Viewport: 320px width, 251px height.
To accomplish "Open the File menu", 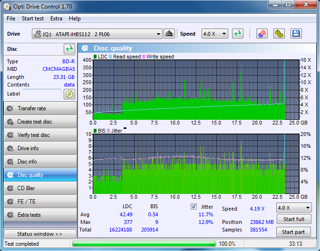I will [x=11, y=19].
